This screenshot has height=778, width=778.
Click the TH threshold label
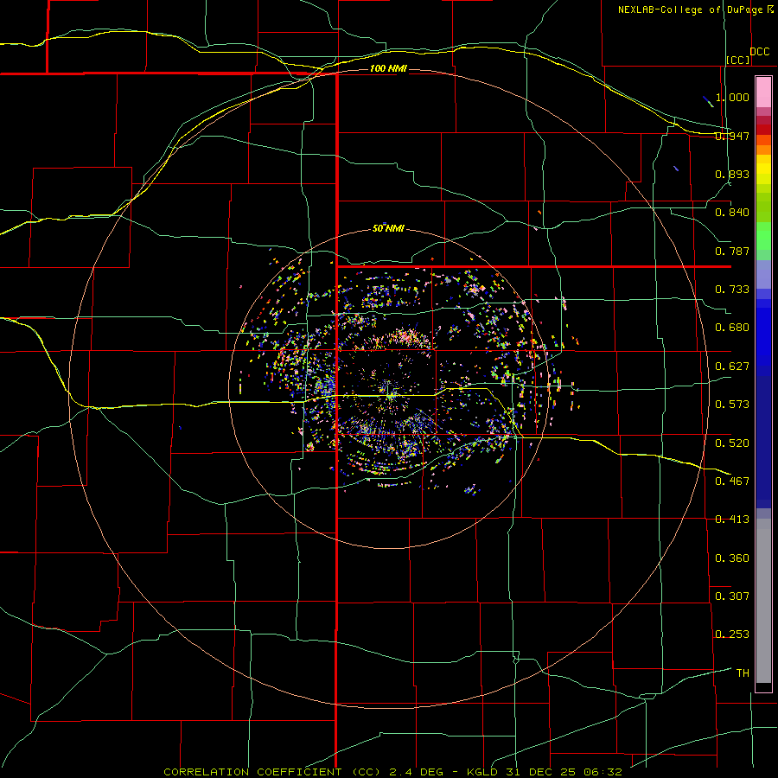(x=743, y=673)
